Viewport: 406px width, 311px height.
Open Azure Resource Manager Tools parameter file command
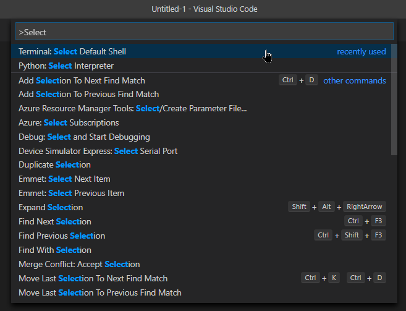132,108
